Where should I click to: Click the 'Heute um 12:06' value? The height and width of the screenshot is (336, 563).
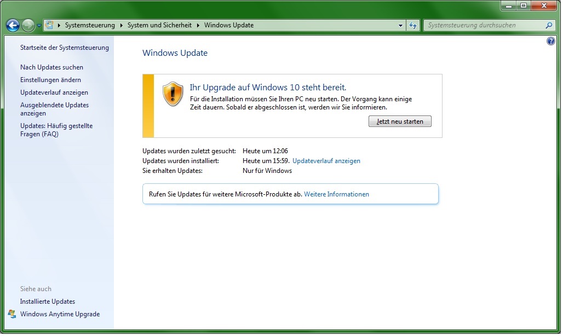(x=266, y=152)
